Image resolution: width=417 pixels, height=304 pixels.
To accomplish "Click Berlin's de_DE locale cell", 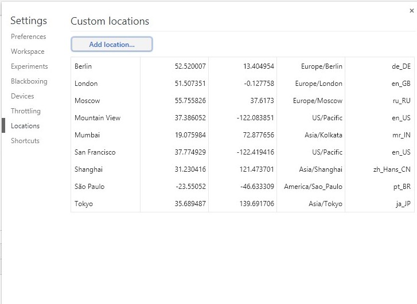I will pyautogui.click(x=401, y=66).
